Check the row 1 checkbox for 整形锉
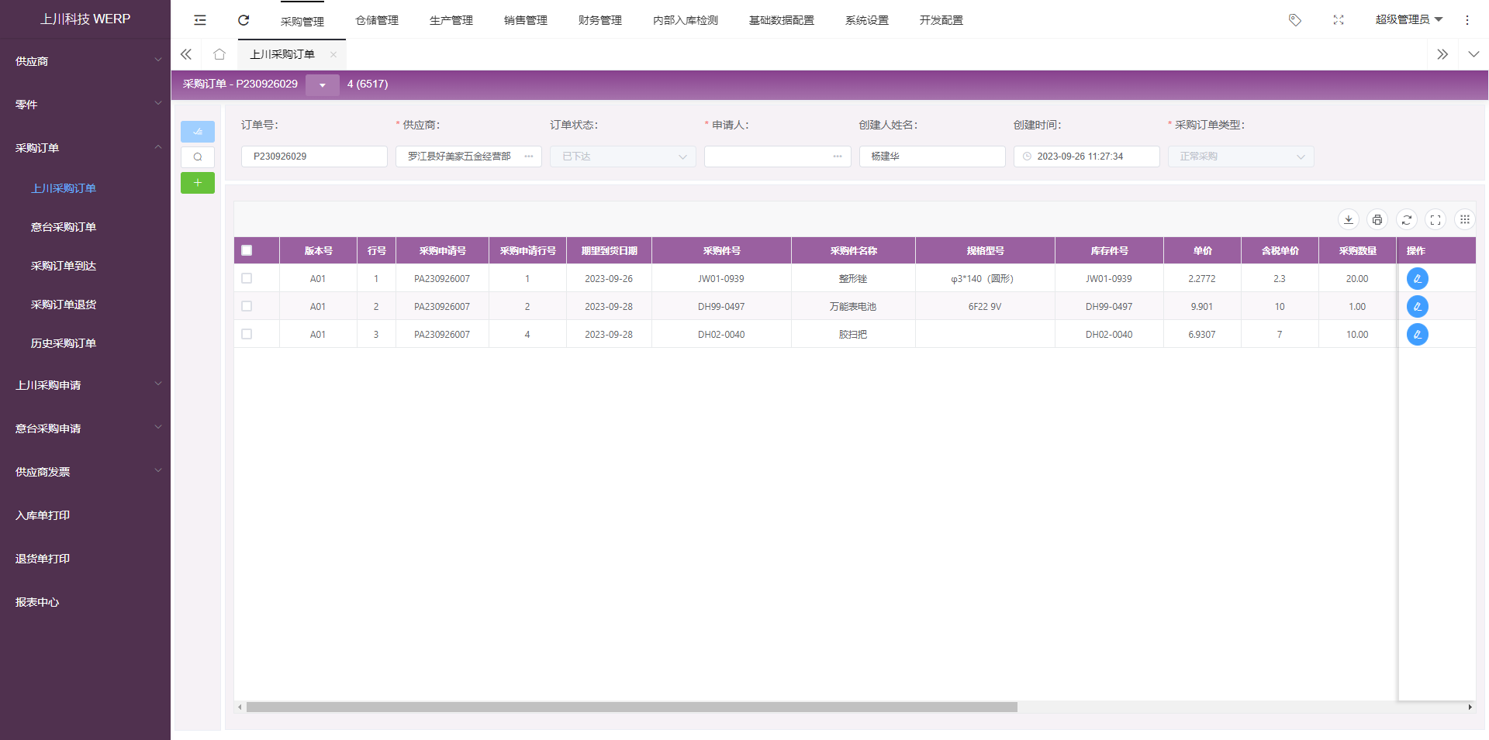The width and height of the screenshot is (1489, 740). (247, 278)
